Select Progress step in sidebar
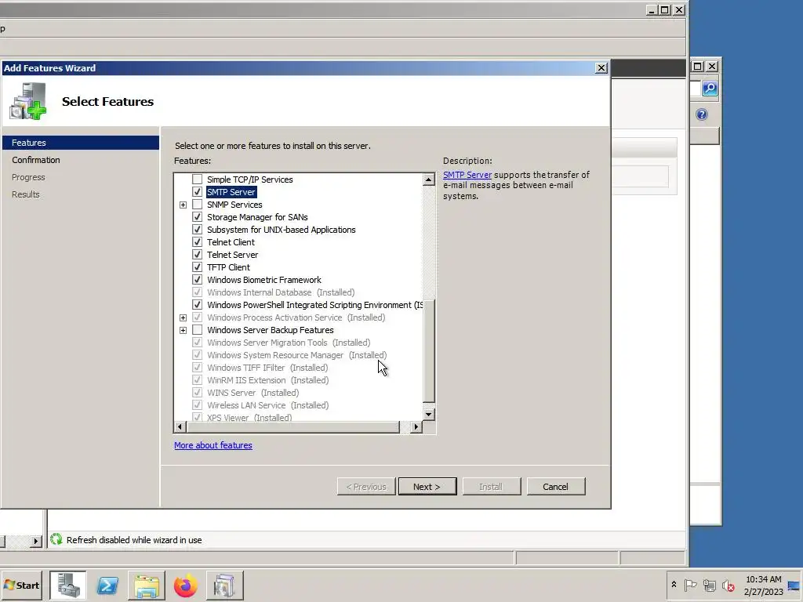Viewport: 803px width, 602px height. coord(28,177)
